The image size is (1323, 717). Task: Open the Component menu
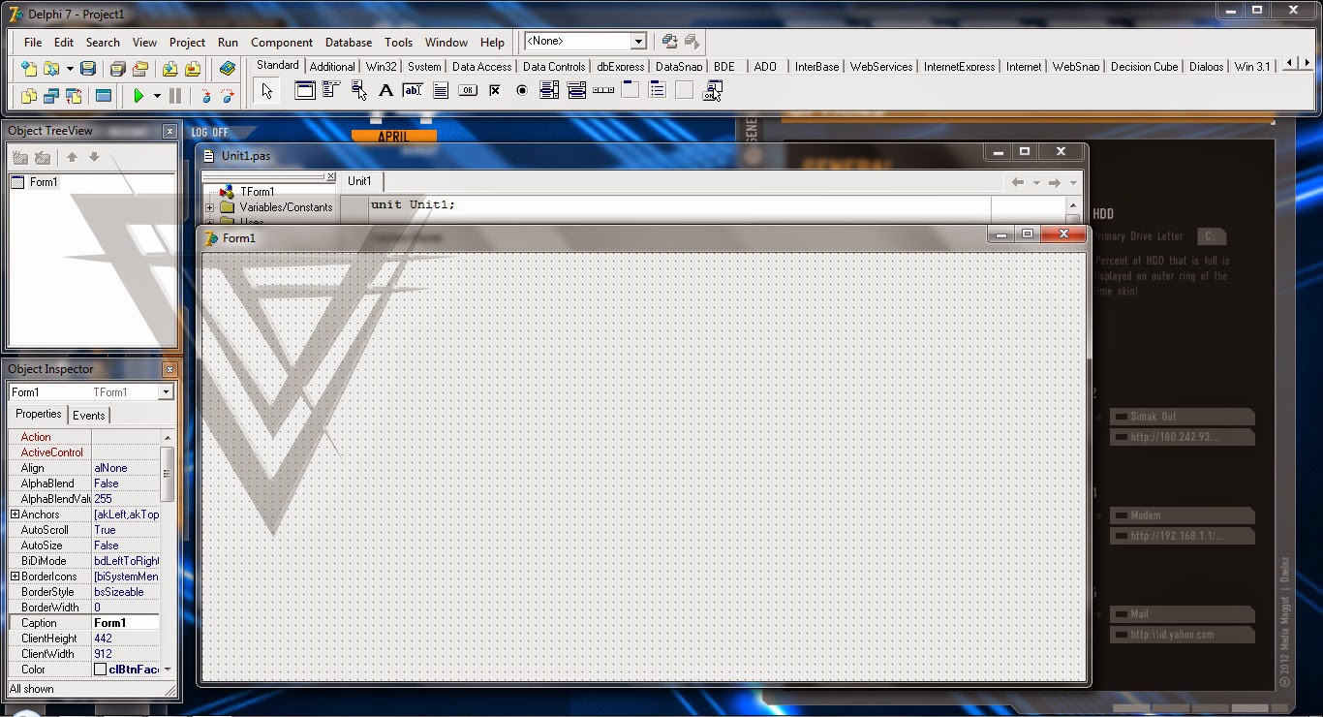coord(282,43)
